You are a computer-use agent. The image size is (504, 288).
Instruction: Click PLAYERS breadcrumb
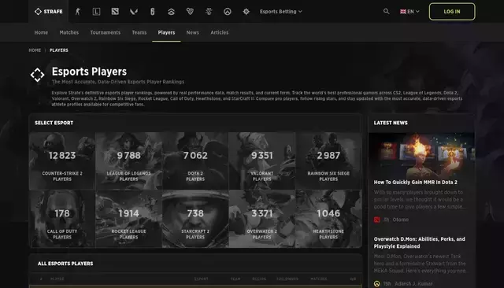(59, 50)
